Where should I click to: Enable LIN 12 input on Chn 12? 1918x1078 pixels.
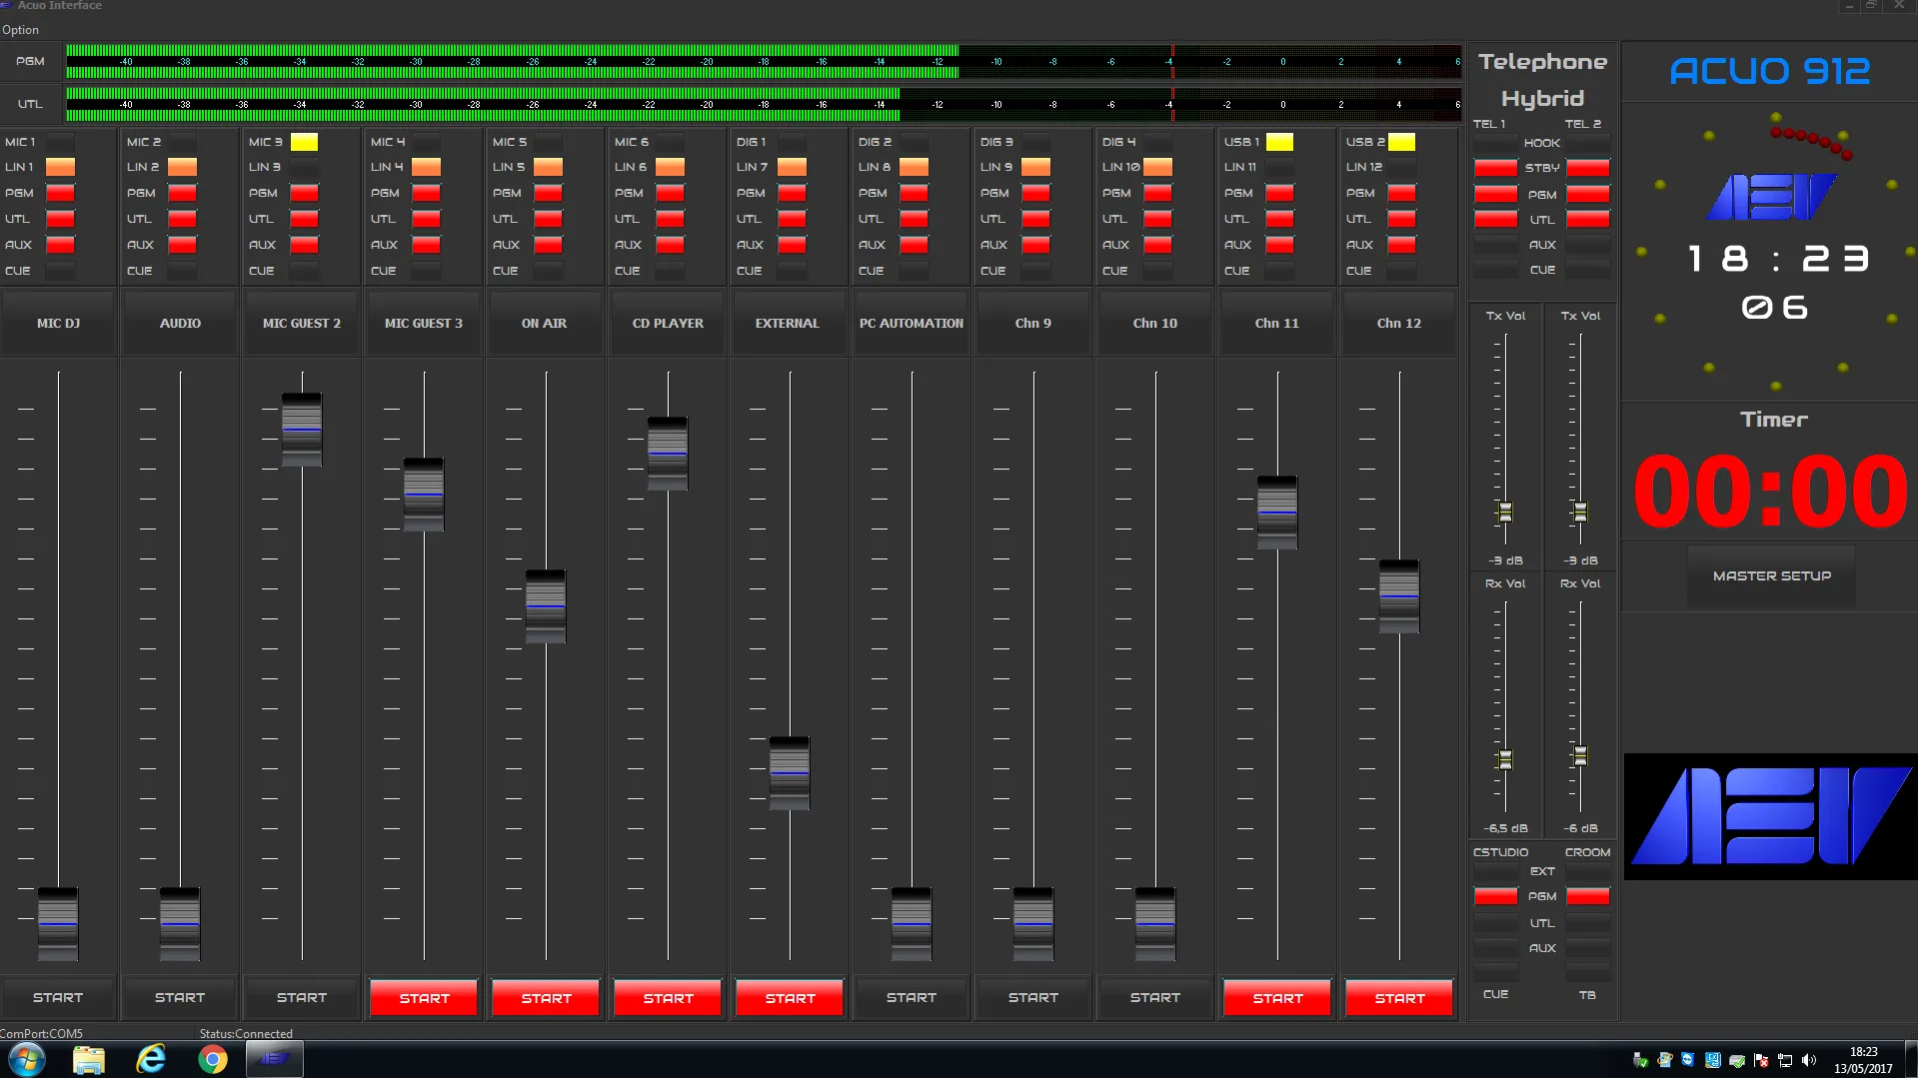click(1401, 167)
